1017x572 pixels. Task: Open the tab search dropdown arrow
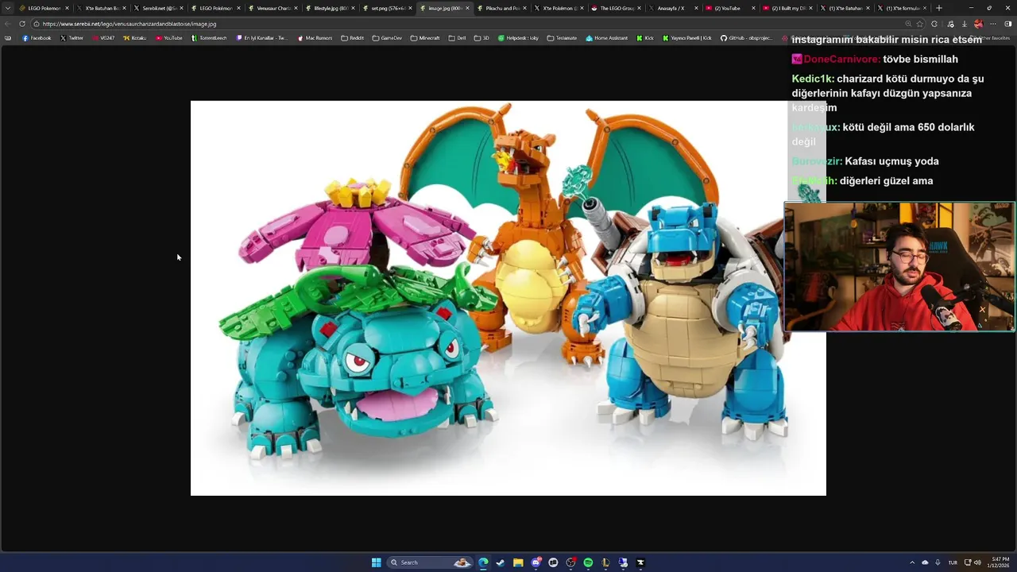pos(7,8)
